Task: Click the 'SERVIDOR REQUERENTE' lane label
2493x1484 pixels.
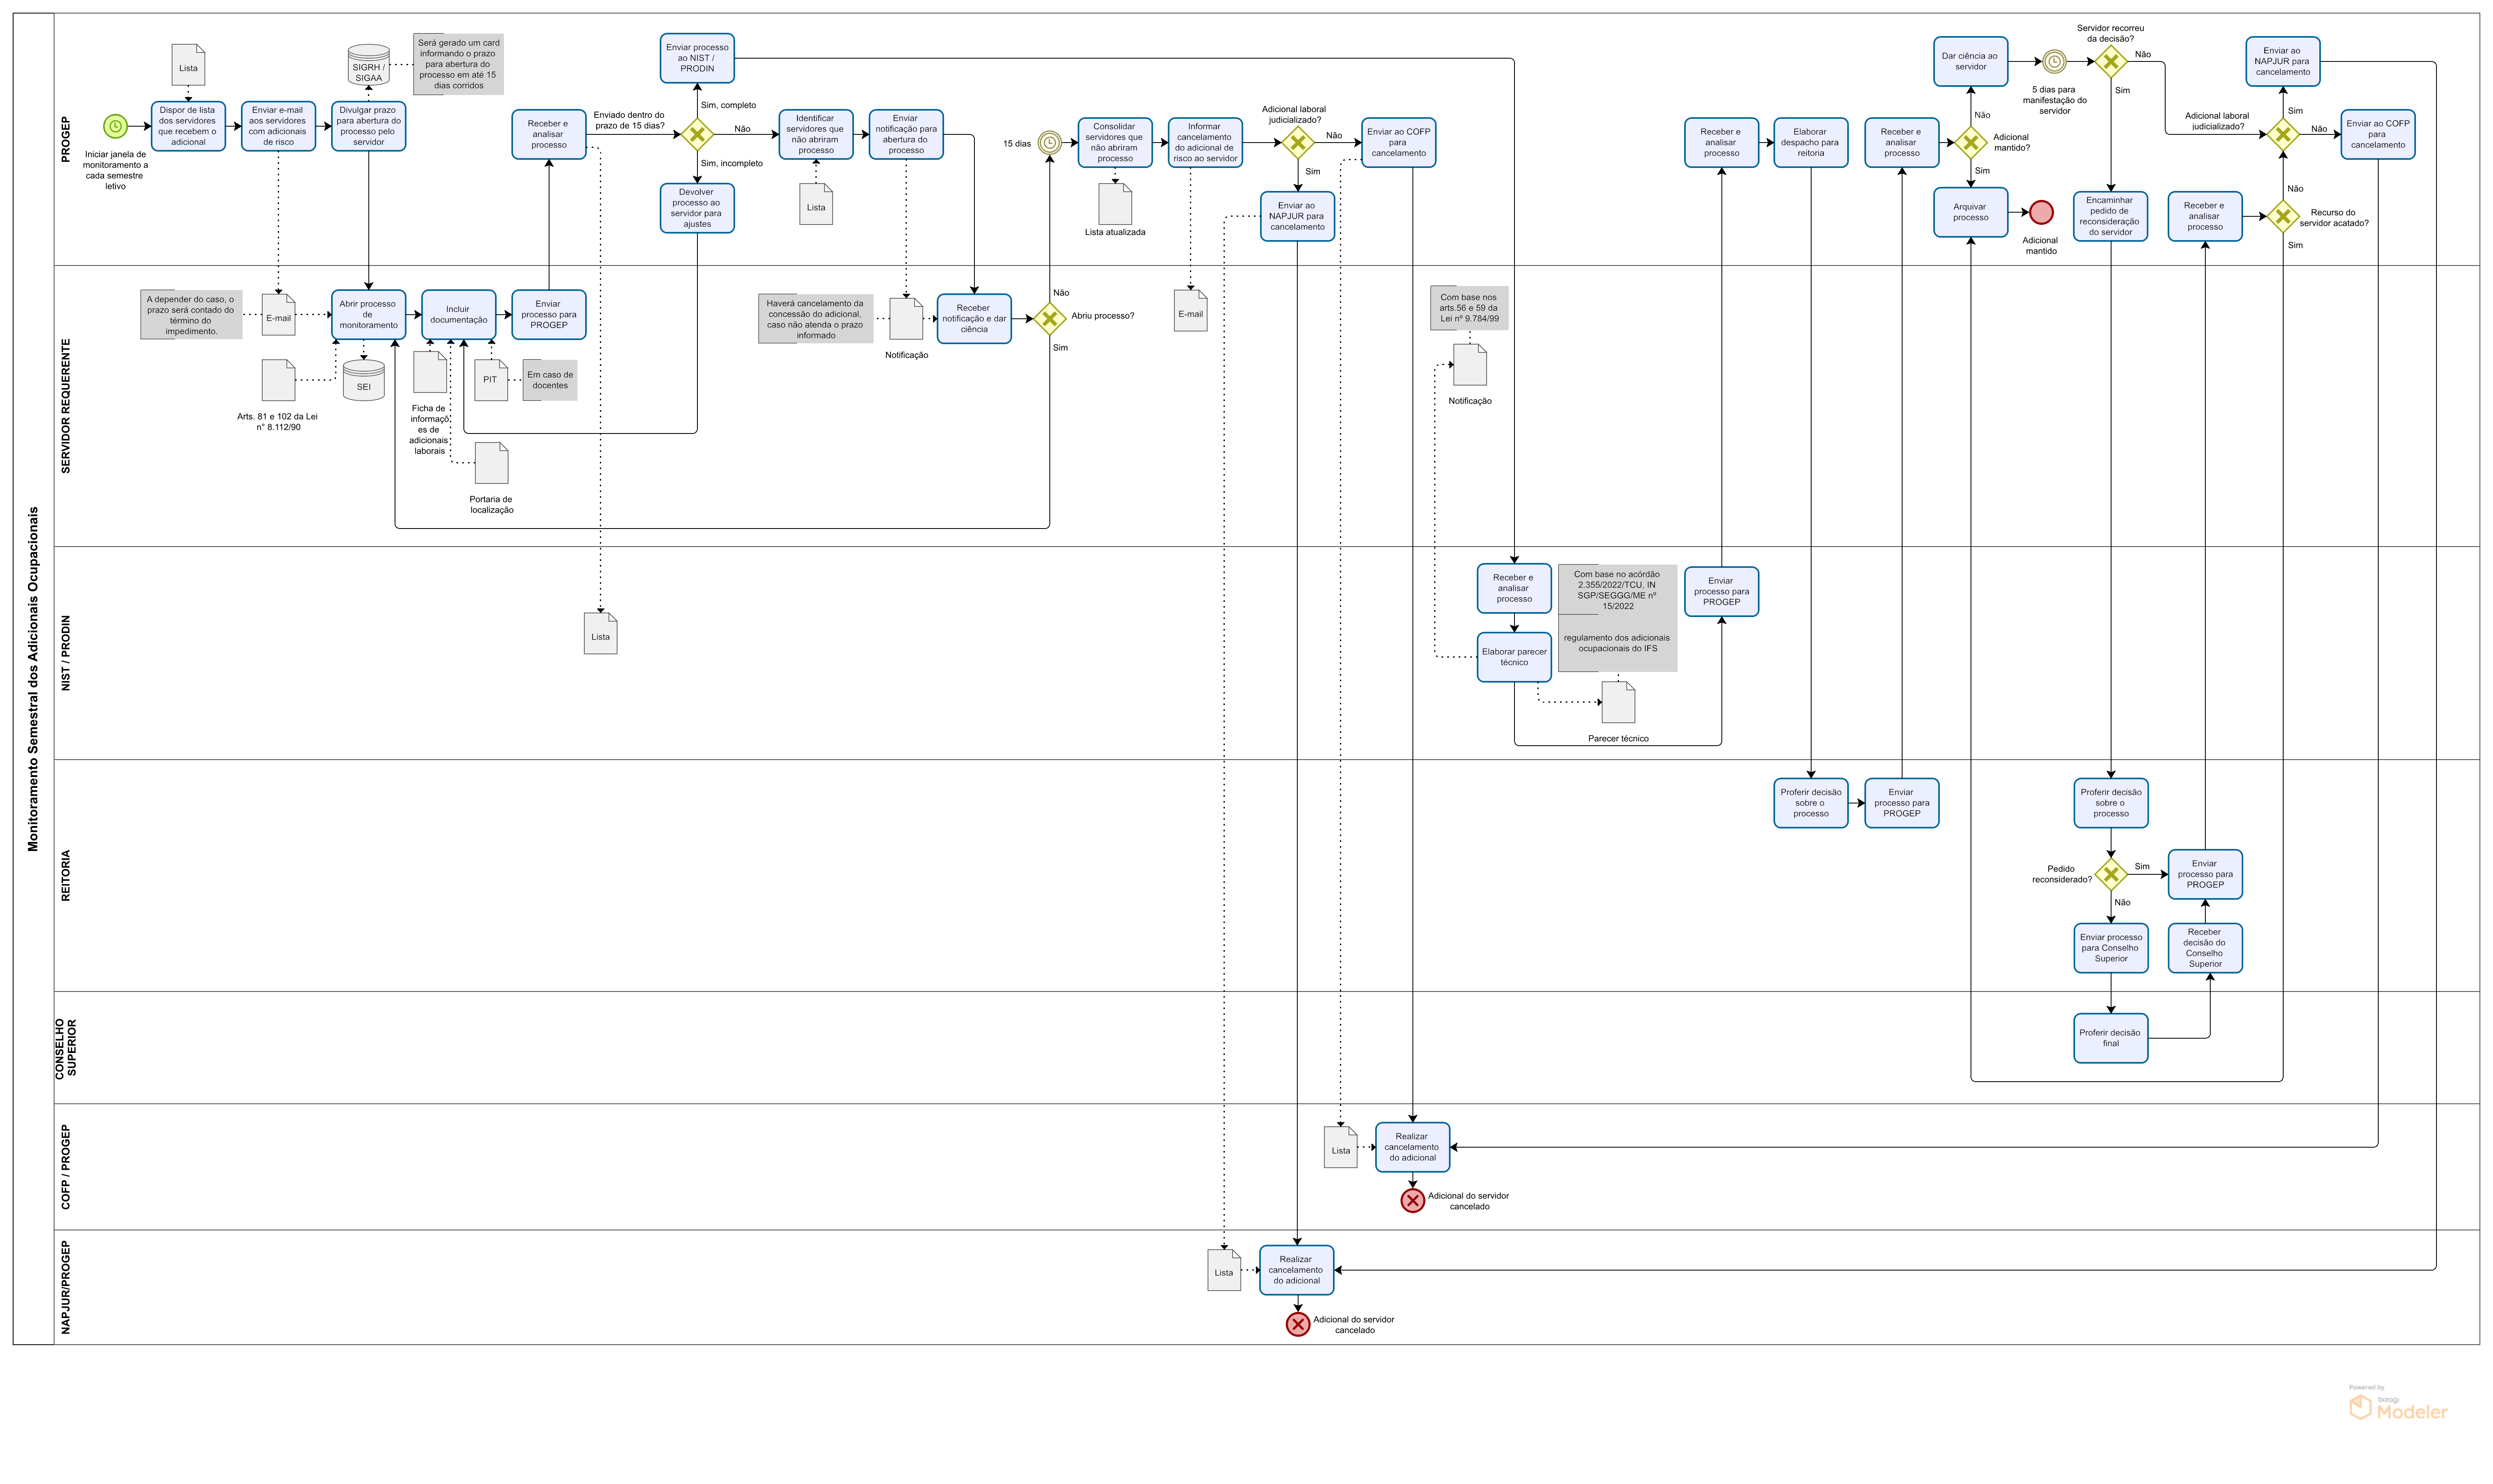Action: point(66,405)
